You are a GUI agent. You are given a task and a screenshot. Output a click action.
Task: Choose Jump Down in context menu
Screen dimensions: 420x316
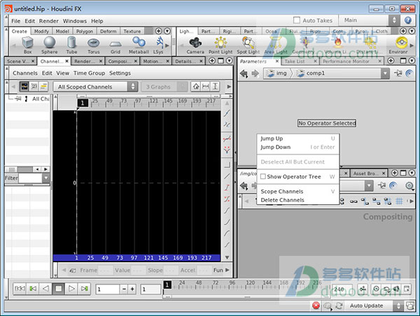click(298, 147)
